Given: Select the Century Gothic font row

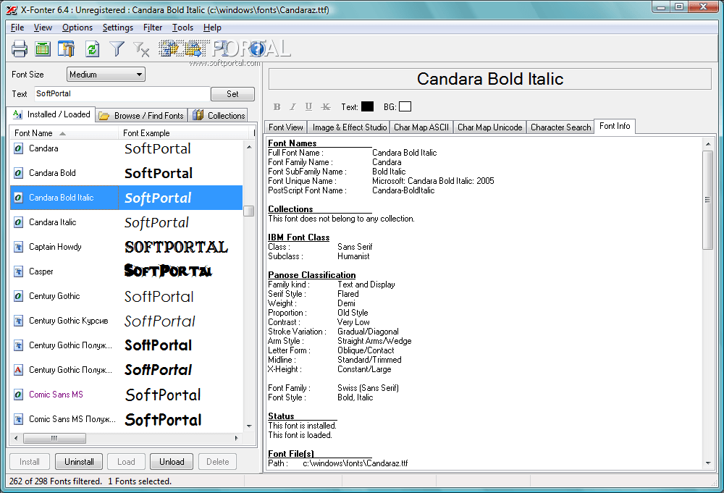Looking at the screenshot, I should tap(126, 296).
